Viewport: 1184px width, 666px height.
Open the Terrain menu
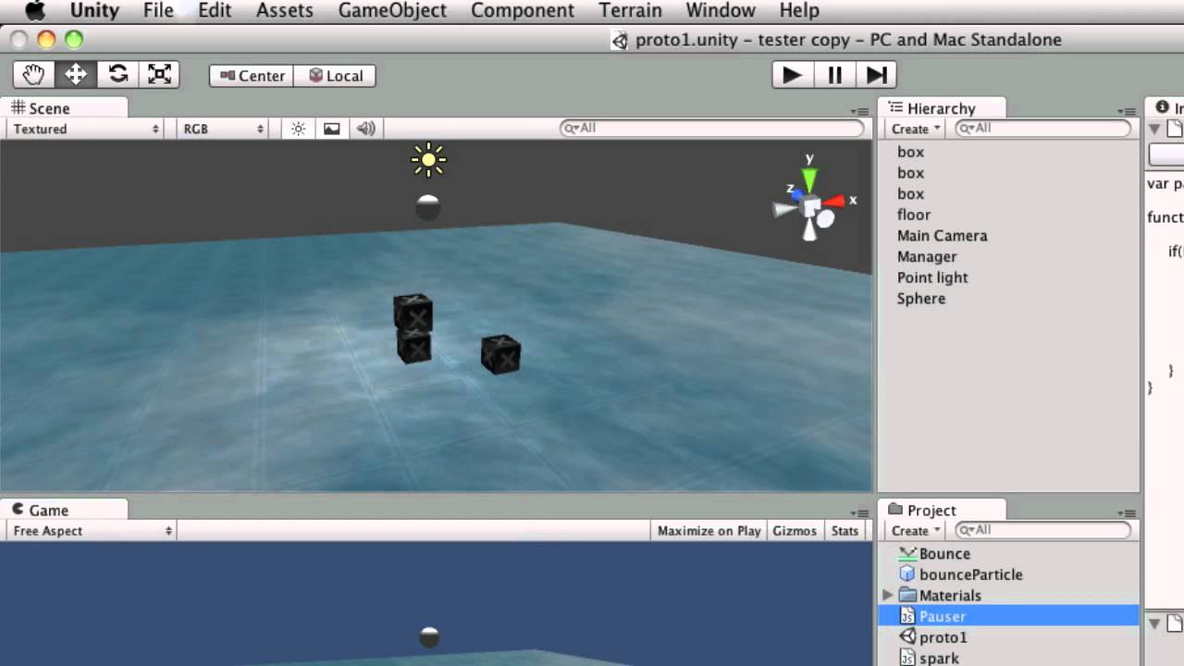(x=630, y=11)
